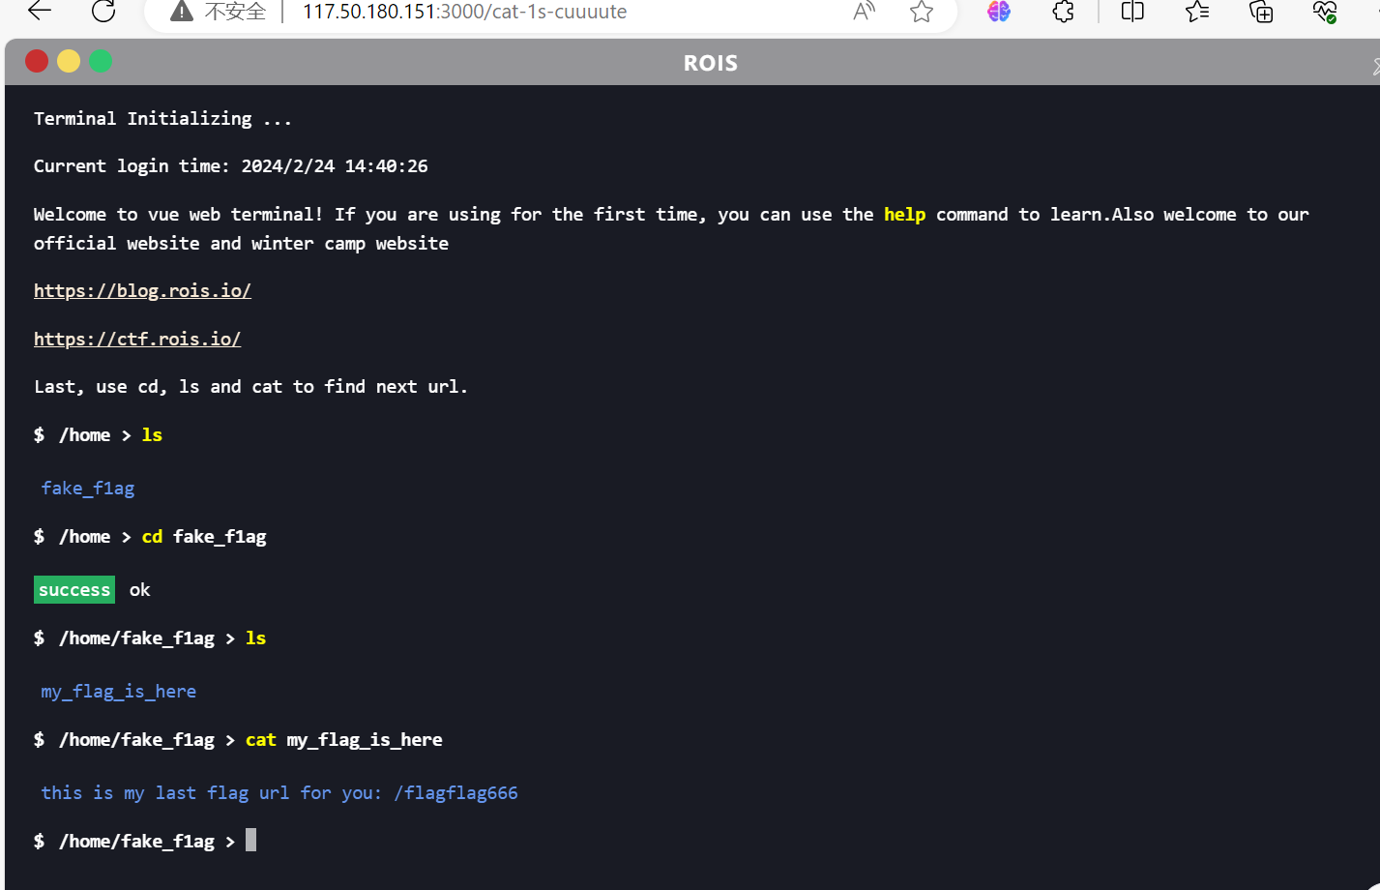1380x890 pixels.
Task: Add this page to favorites with star
Action: point(922,12)
